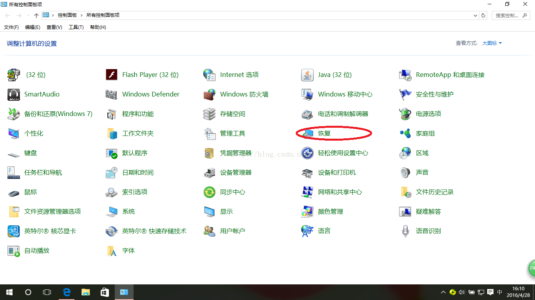Open the 颜色管理 icon
The height and width of the screenshot is (300, 535).
pos(307,211)
